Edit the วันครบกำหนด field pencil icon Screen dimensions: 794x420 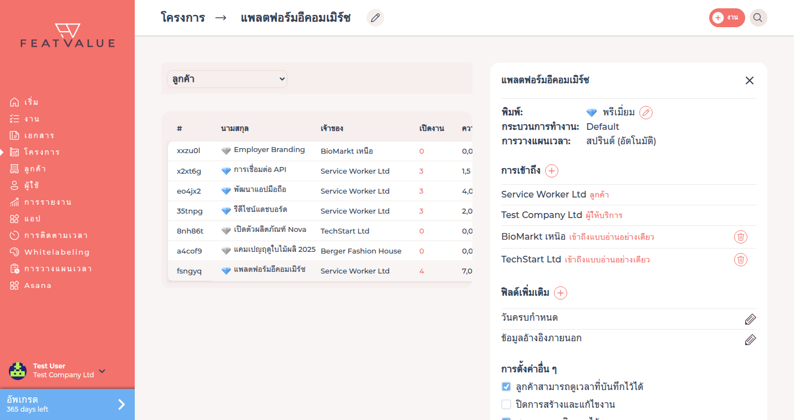pos(750,319)
